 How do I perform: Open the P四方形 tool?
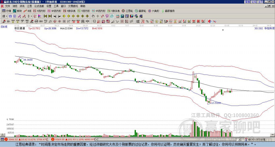(x=39, y=11)
